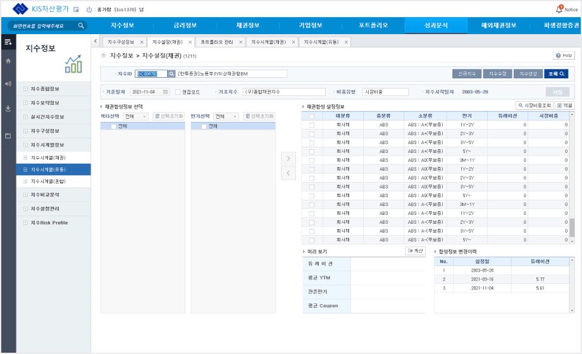Check 전체 in the sector selection list
The image size is (582, 354).
click(x=114, y=126)
